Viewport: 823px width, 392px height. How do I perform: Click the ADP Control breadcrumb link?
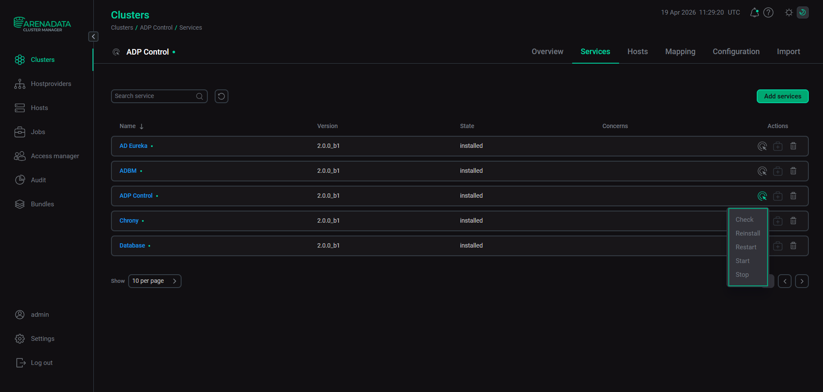(x=156, y=28)
